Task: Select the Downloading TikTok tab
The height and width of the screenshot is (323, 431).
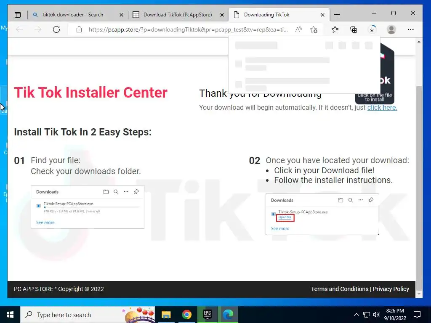Action: pos(279,15)
